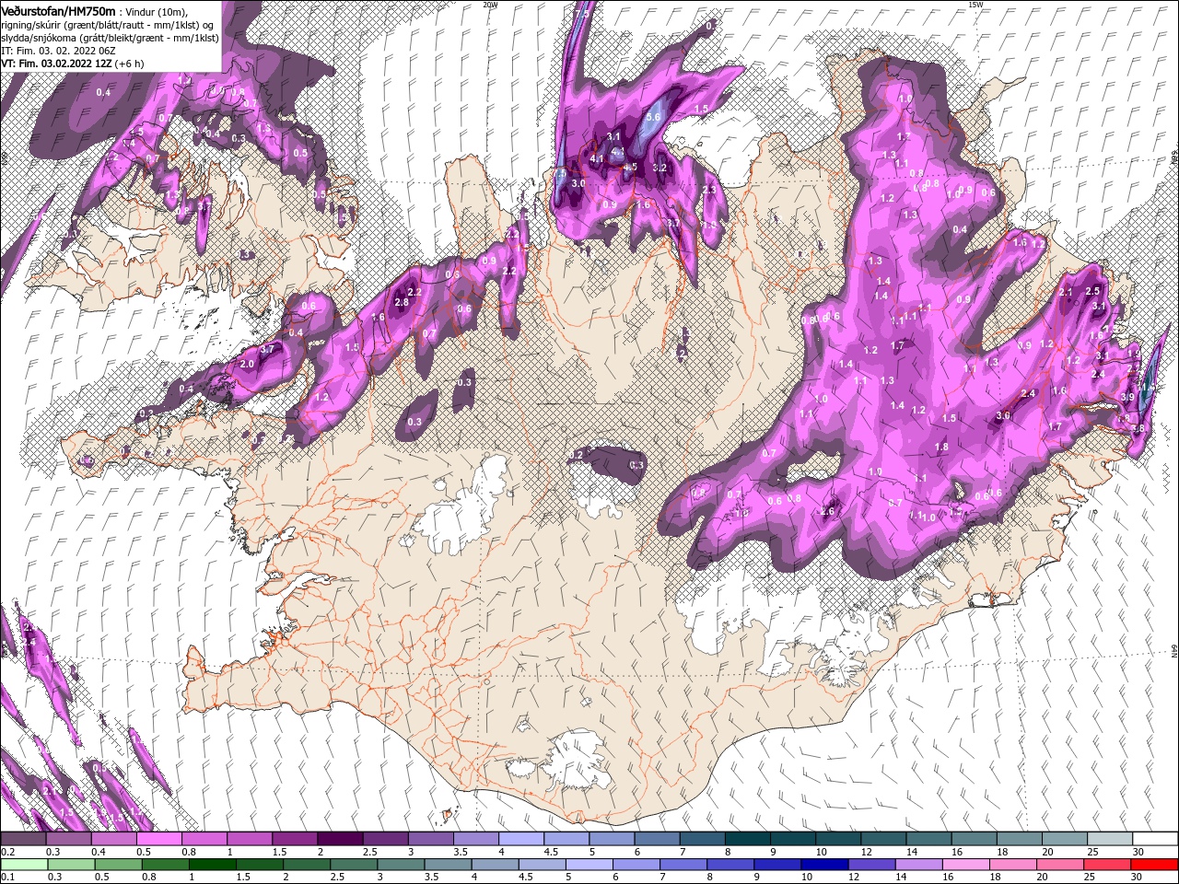Click the 20W longitude label
Screen dimensions: 1179x884
(x=490, y=4)
